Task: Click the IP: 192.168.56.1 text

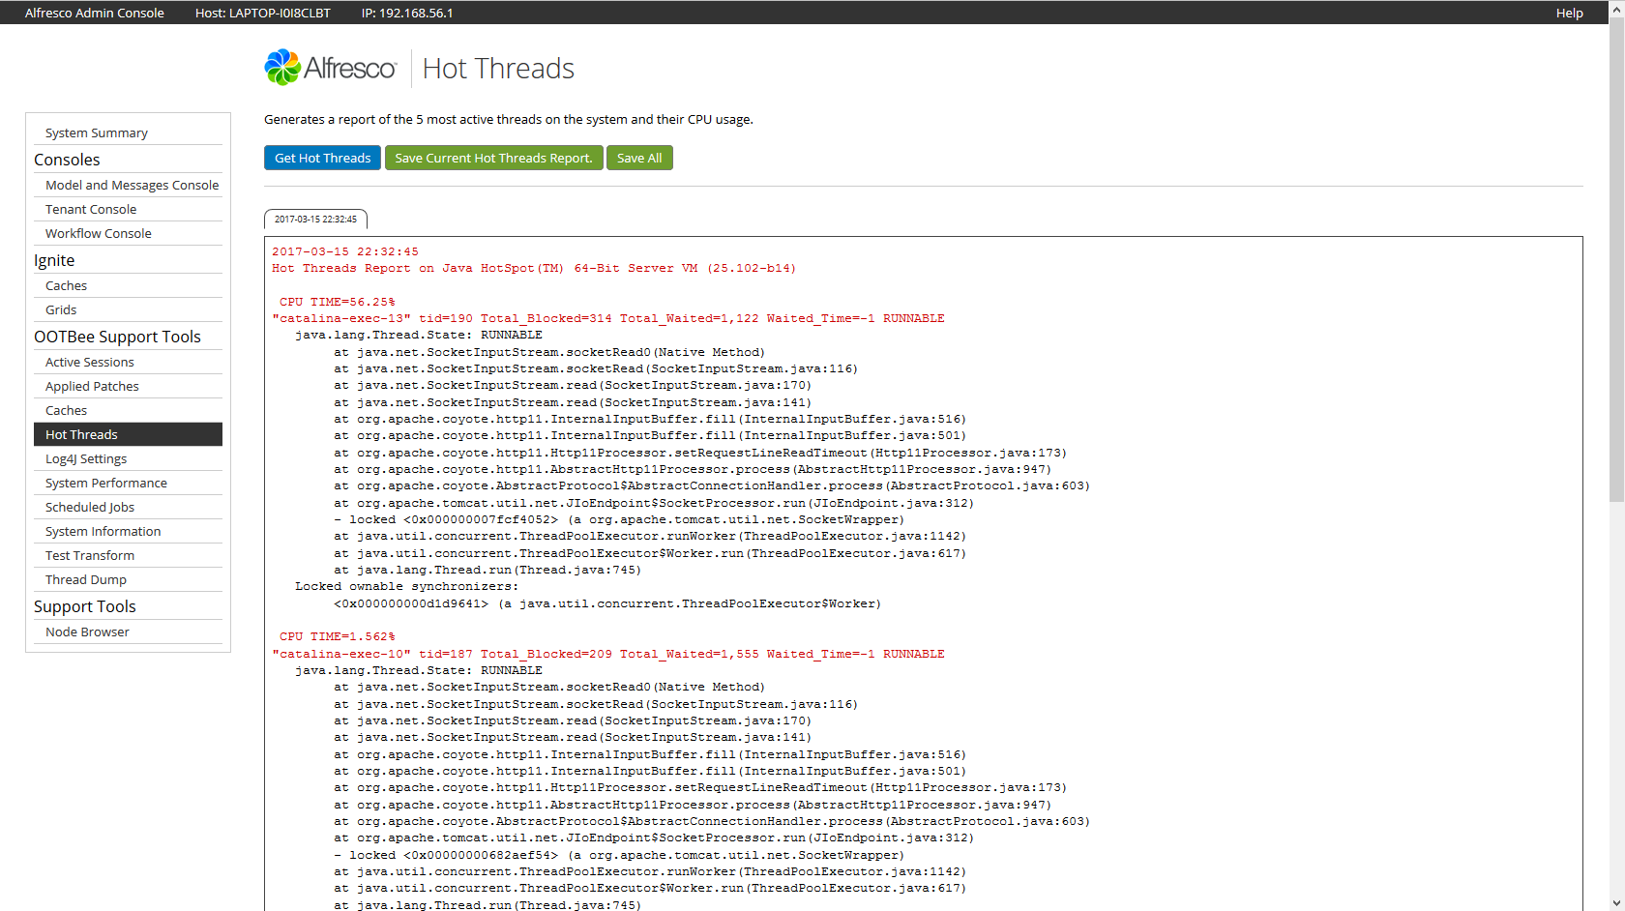Action: point(407,13)
